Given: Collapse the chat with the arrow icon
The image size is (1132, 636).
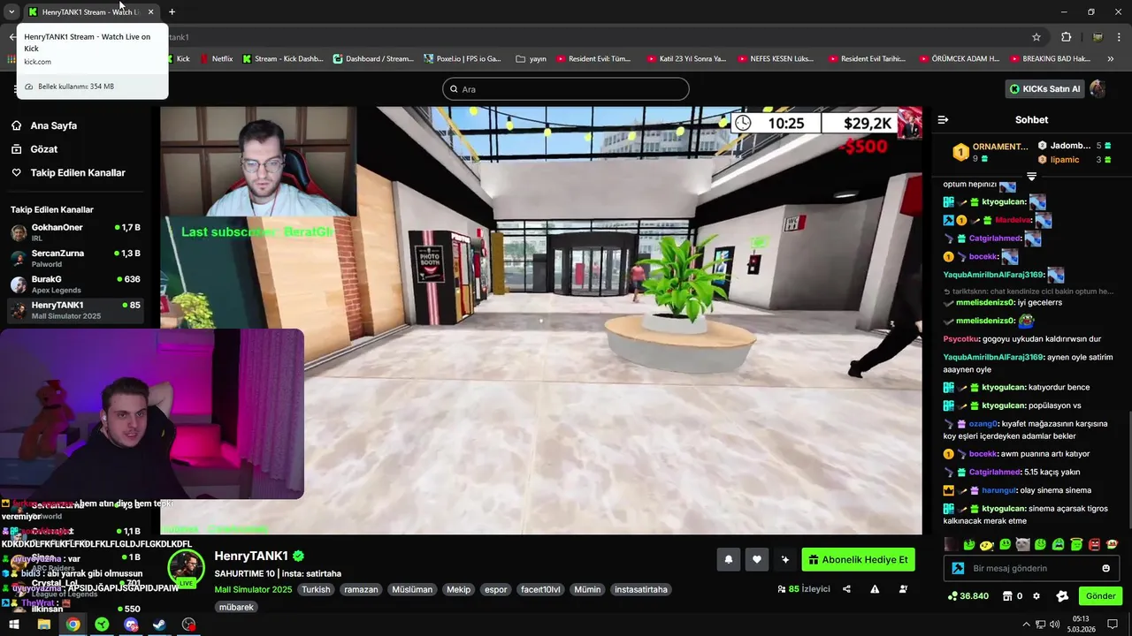Looking at the screenshot, I should (x=943, y=119).
